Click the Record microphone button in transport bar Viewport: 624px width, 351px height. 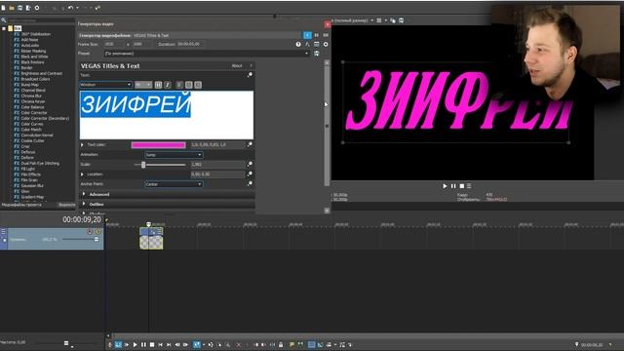pyautogui.click(x=110, y=344)
